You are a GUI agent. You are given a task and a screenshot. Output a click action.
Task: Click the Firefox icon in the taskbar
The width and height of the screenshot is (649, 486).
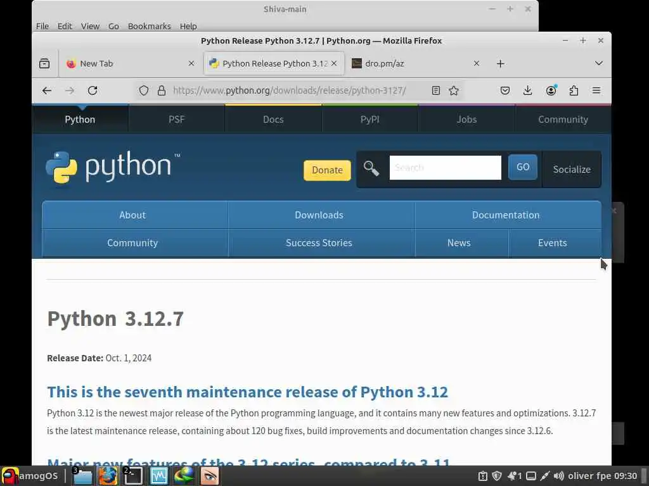pos(108,476)
